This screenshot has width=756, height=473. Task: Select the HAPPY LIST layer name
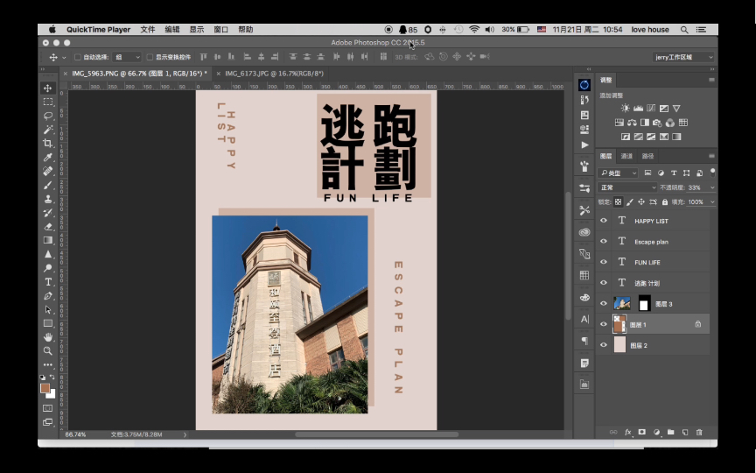pyautogui.click(x=651, y=221)
